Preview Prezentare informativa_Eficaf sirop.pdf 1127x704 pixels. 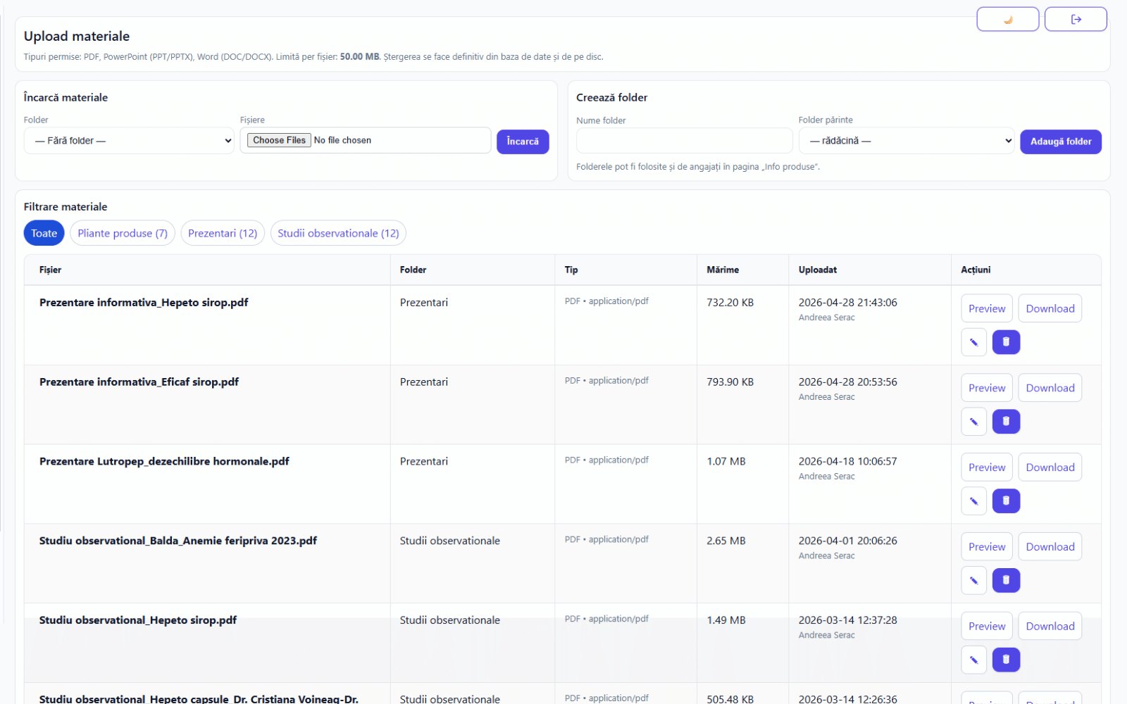987,388
